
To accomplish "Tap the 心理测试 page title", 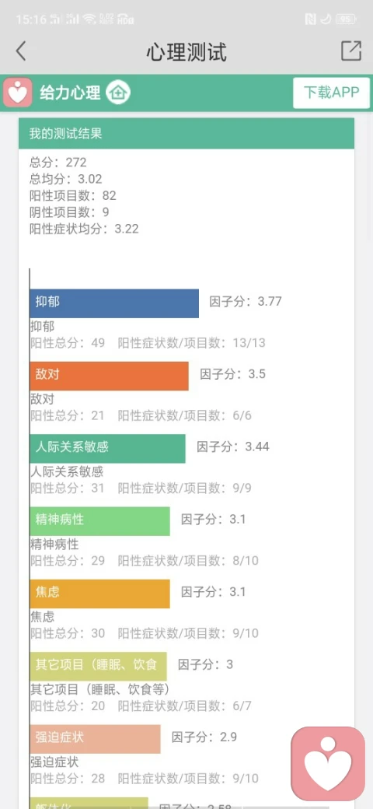I will (x=186, y=51).
